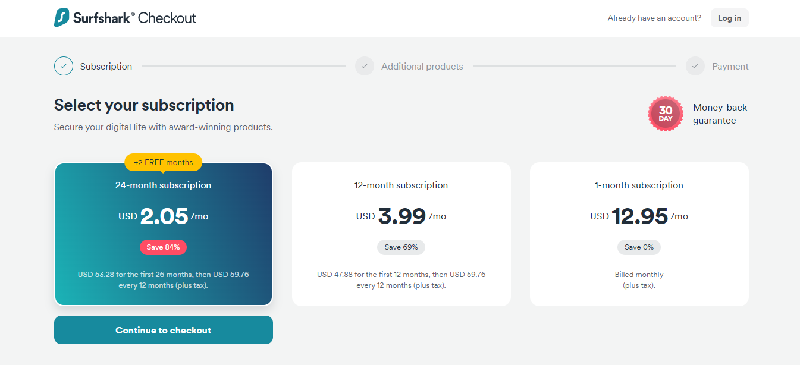The width and height of the screenshot is (800, 365).
Task: Select the 24-month subscription card
Action: [164, 234]
